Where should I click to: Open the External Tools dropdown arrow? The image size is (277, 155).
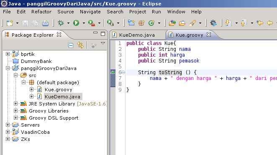click(99, 23)
